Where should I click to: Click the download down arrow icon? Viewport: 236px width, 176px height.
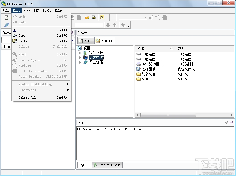108,25
